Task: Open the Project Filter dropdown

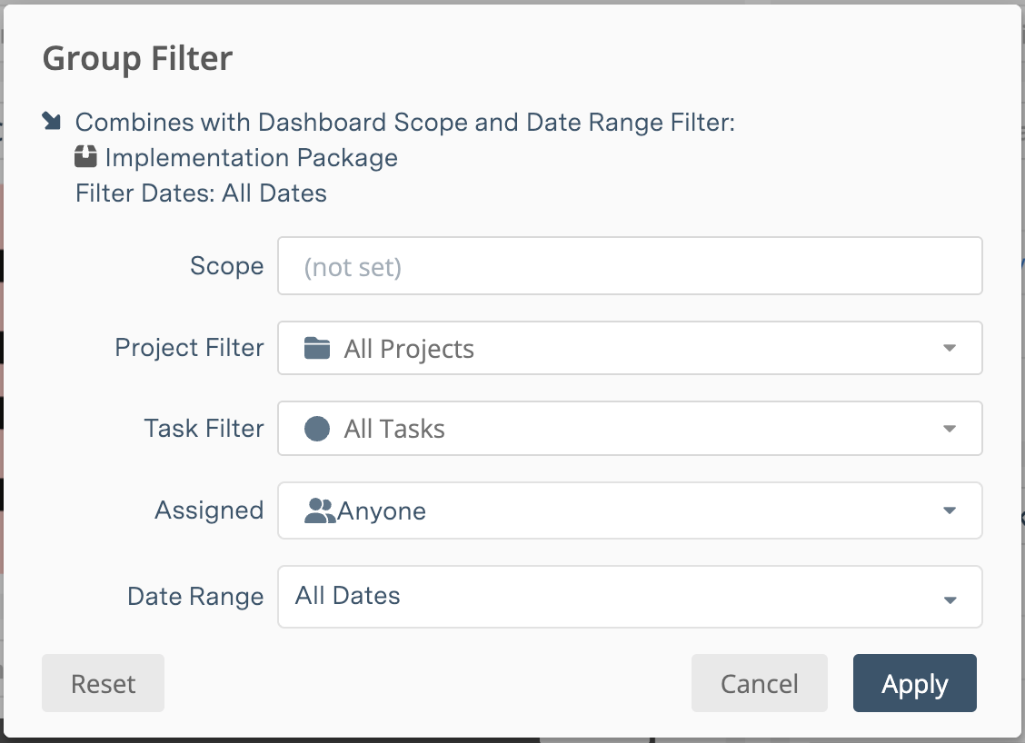Action: (x=630, y=348)
